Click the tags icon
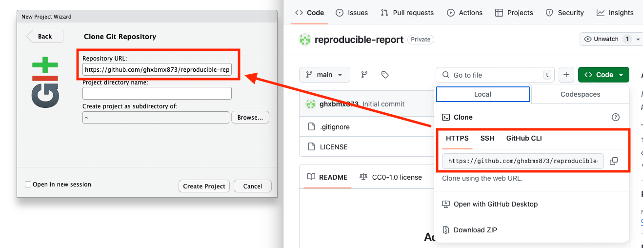643x248 pixels. pos(385,75)
